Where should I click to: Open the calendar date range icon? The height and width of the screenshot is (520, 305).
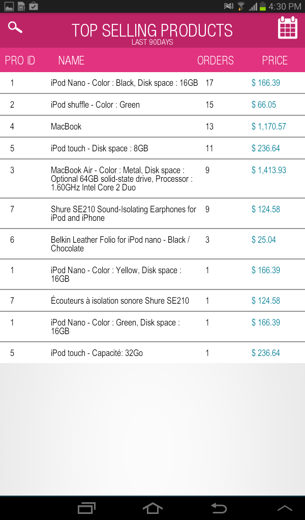287,27
